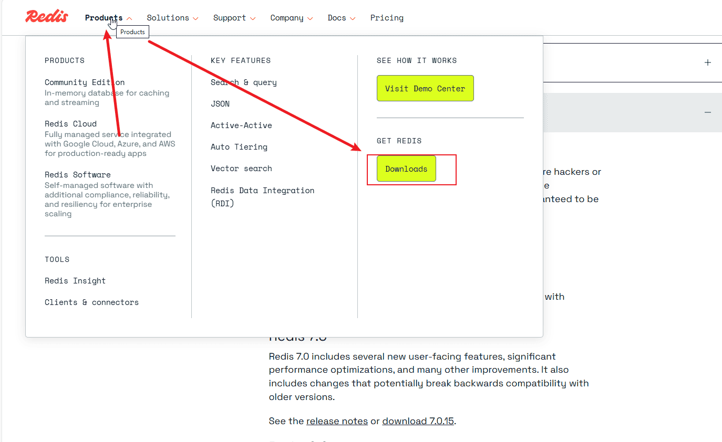Open the Redis Software product page
The height and width of the screenshot is (442, 722).
point(77,175)
